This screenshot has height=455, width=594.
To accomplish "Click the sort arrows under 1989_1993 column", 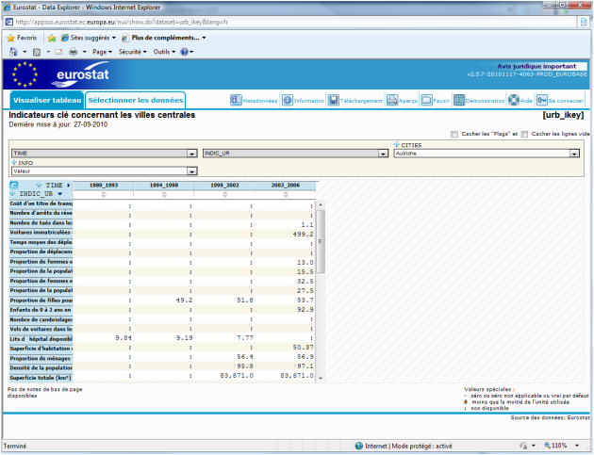I will coord(104,194).
